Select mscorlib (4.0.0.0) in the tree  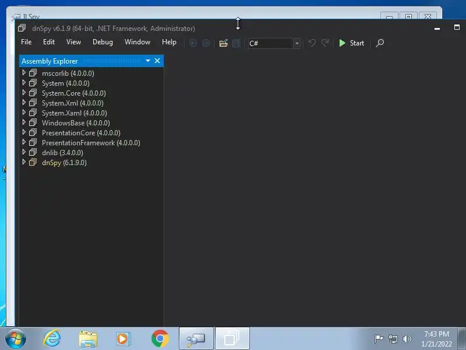(x=68, y=73)
